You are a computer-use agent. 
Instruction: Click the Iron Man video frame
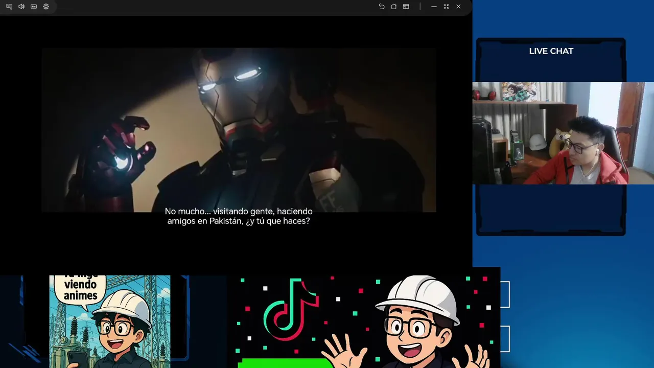(239, 130)
